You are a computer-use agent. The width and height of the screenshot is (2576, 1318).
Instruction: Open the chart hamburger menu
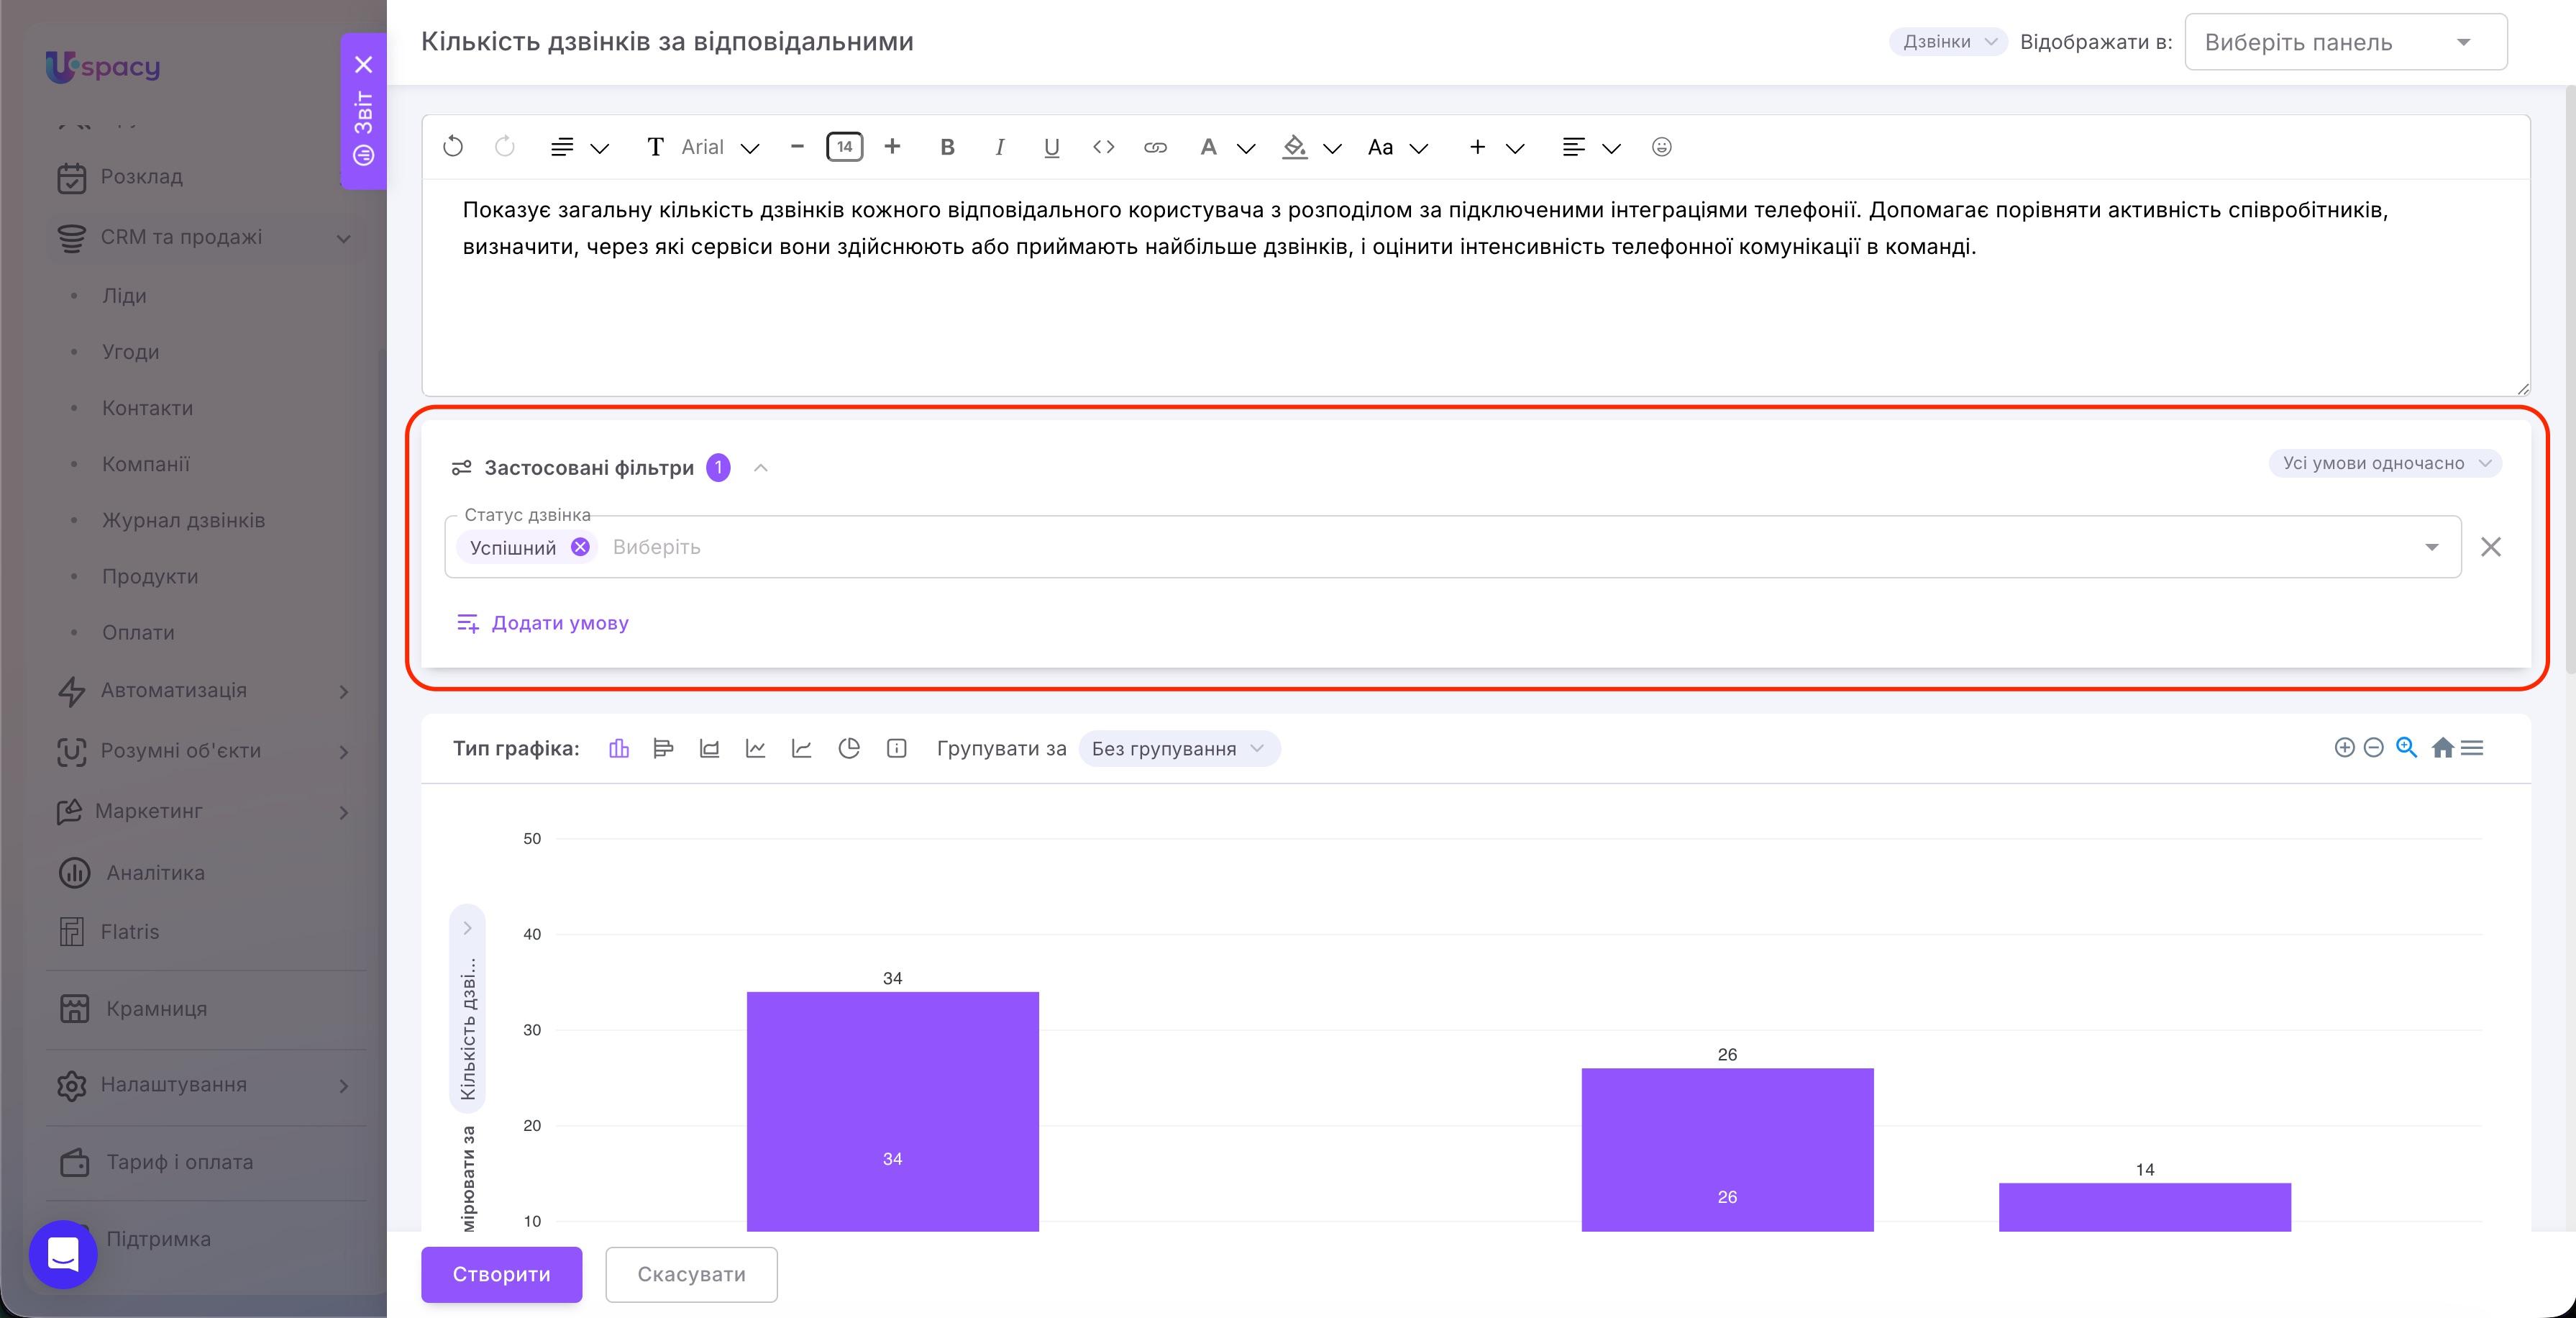pyautogui.click(x=2472, y=747)
